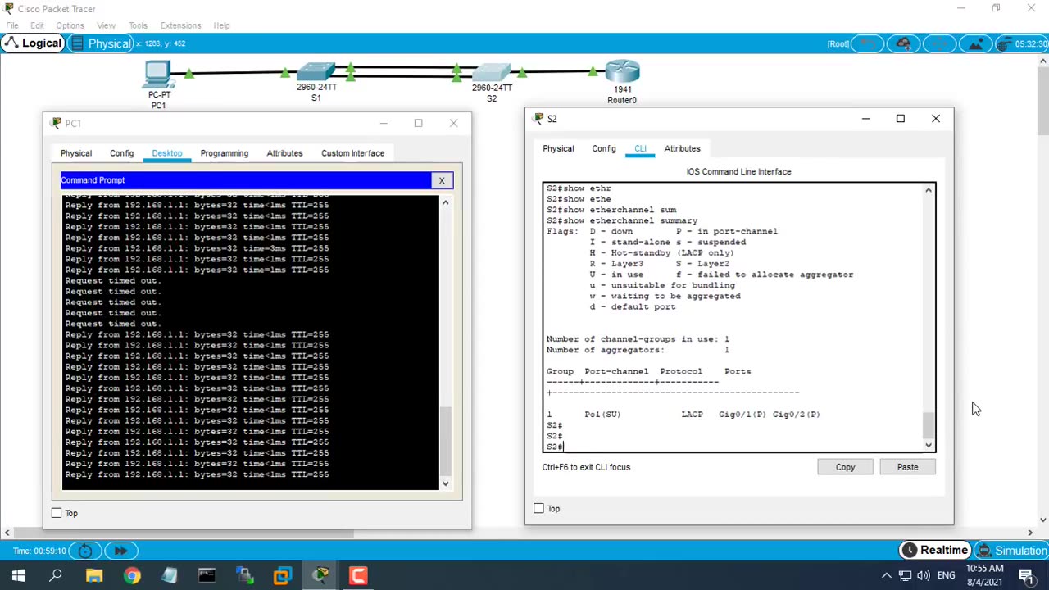
Task: Click Command Prompt scrollbar down arrow
Action: point(445,484)
